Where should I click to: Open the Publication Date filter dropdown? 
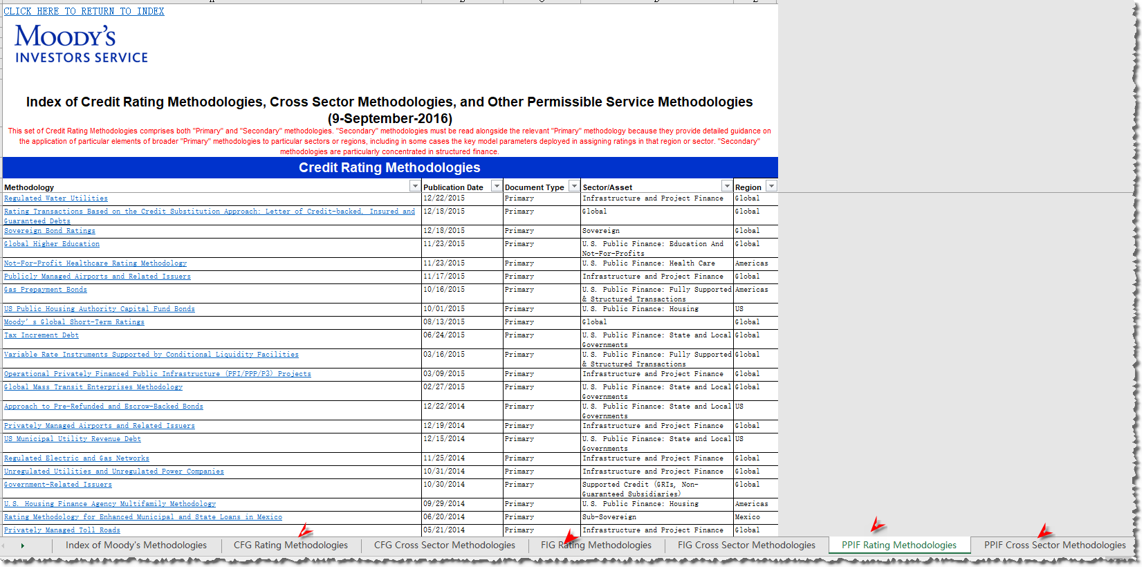(496, 186)
